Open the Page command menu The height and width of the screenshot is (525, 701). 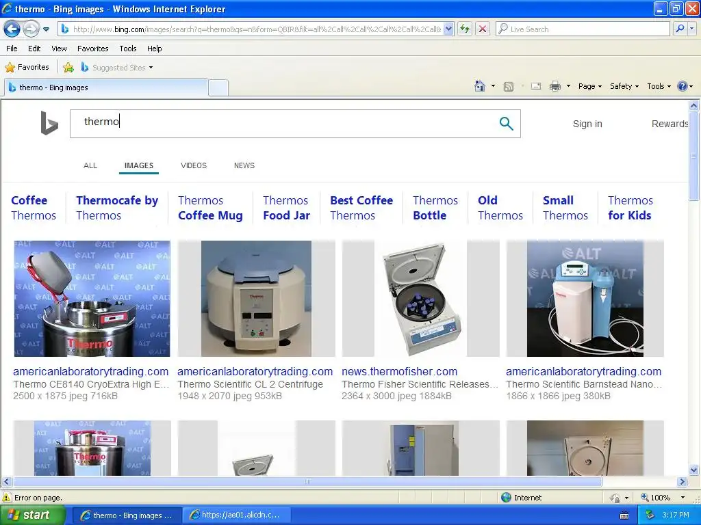click(589, 86)
